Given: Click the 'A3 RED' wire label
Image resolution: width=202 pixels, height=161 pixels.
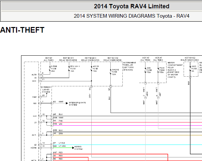Looking at the screenshot, I should coord(58,156).
